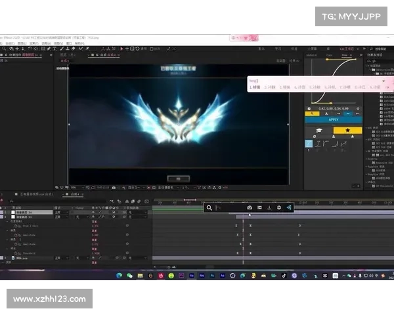The image size is (394, 315).
Task: Click the button below the emblem in preview
Action: [174, 178]
